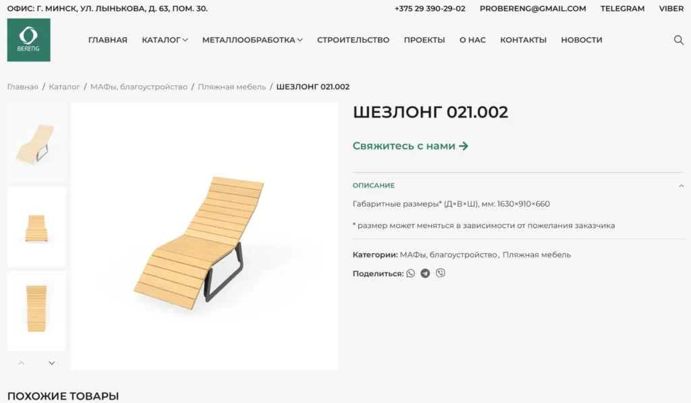Click the proberang@gmail.com email link
Viewport: 691px width, 403px height.
(x=533, y=8)
